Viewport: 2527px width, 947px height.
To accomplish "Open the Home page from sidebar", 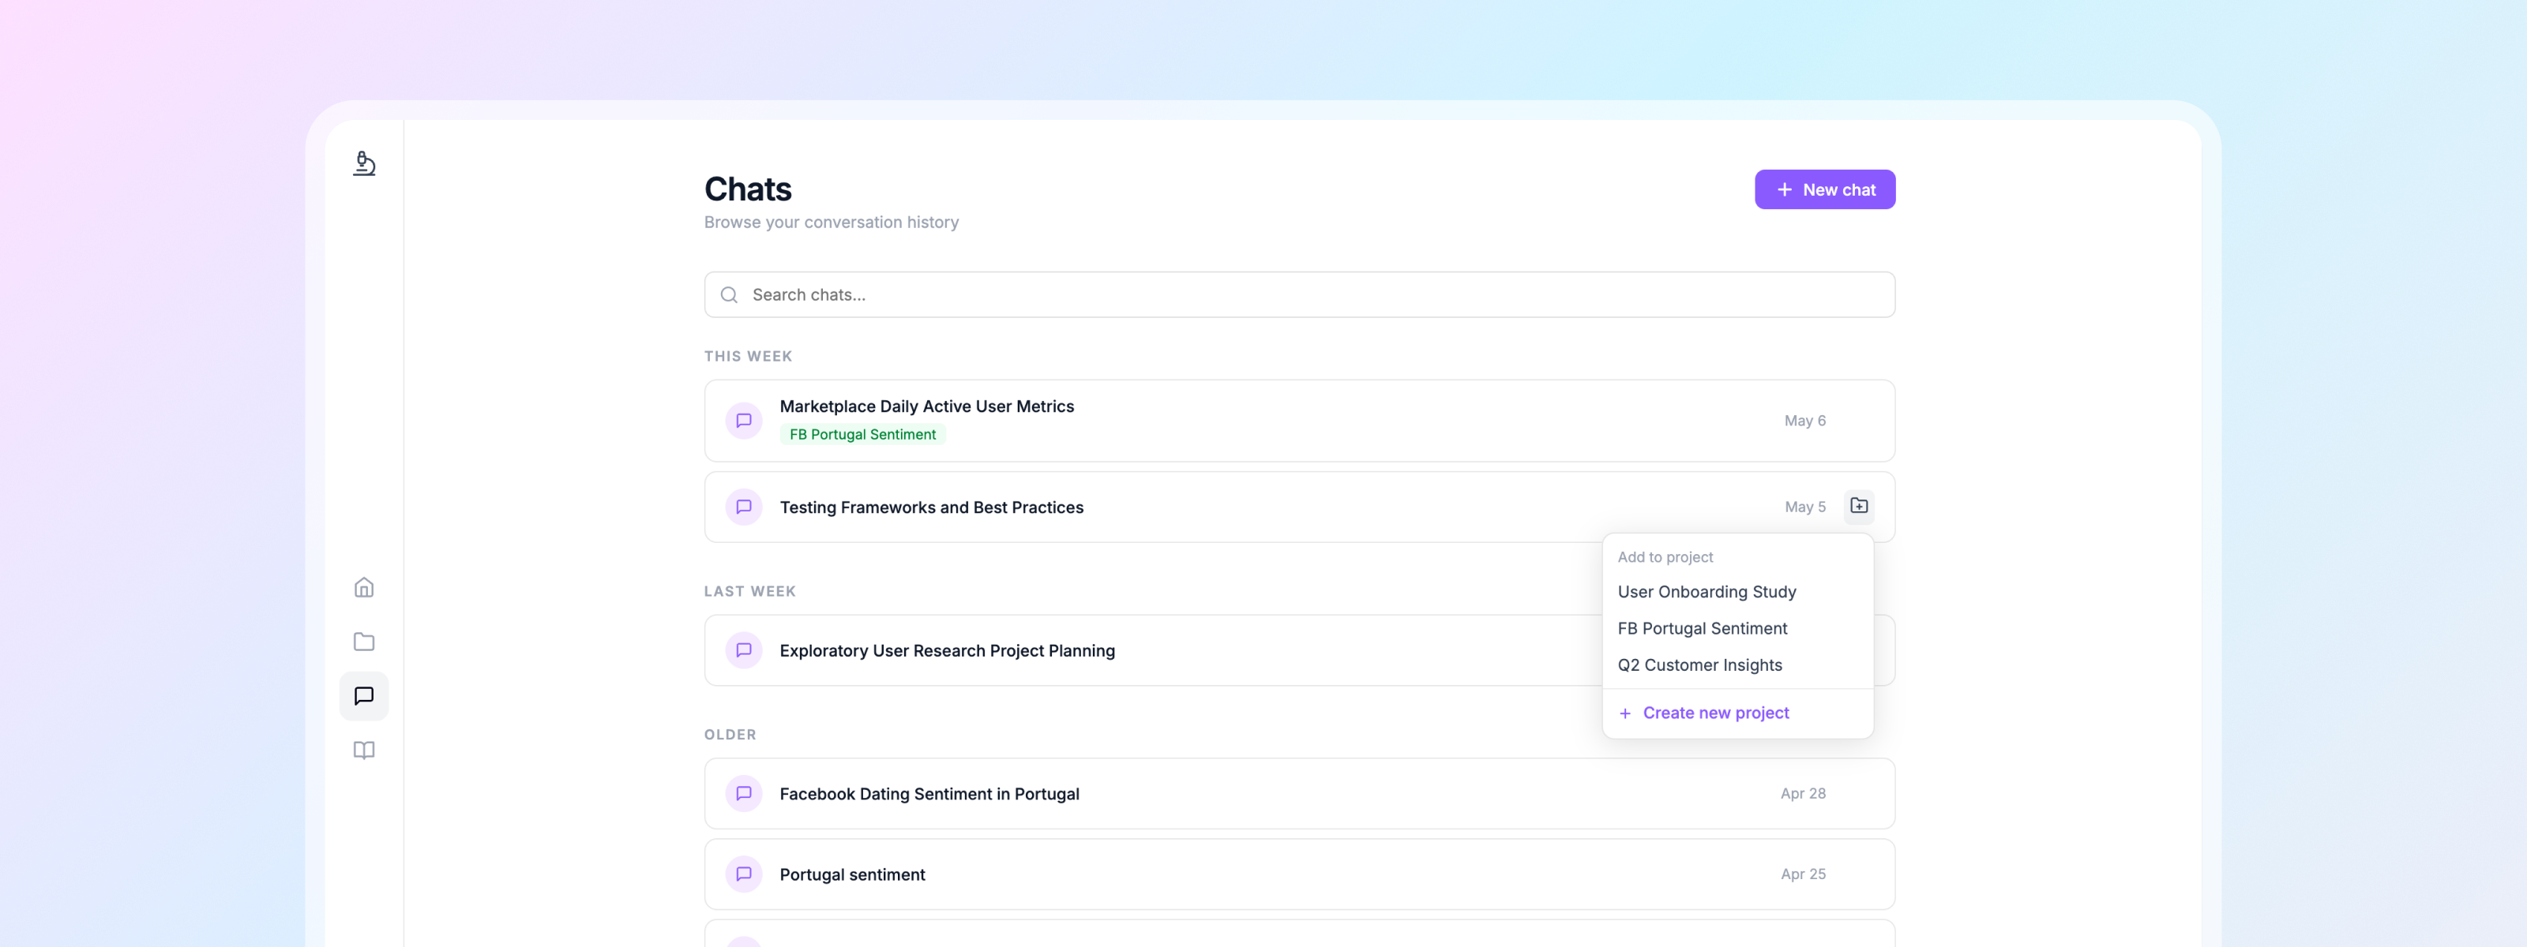I will click(364, 587).
